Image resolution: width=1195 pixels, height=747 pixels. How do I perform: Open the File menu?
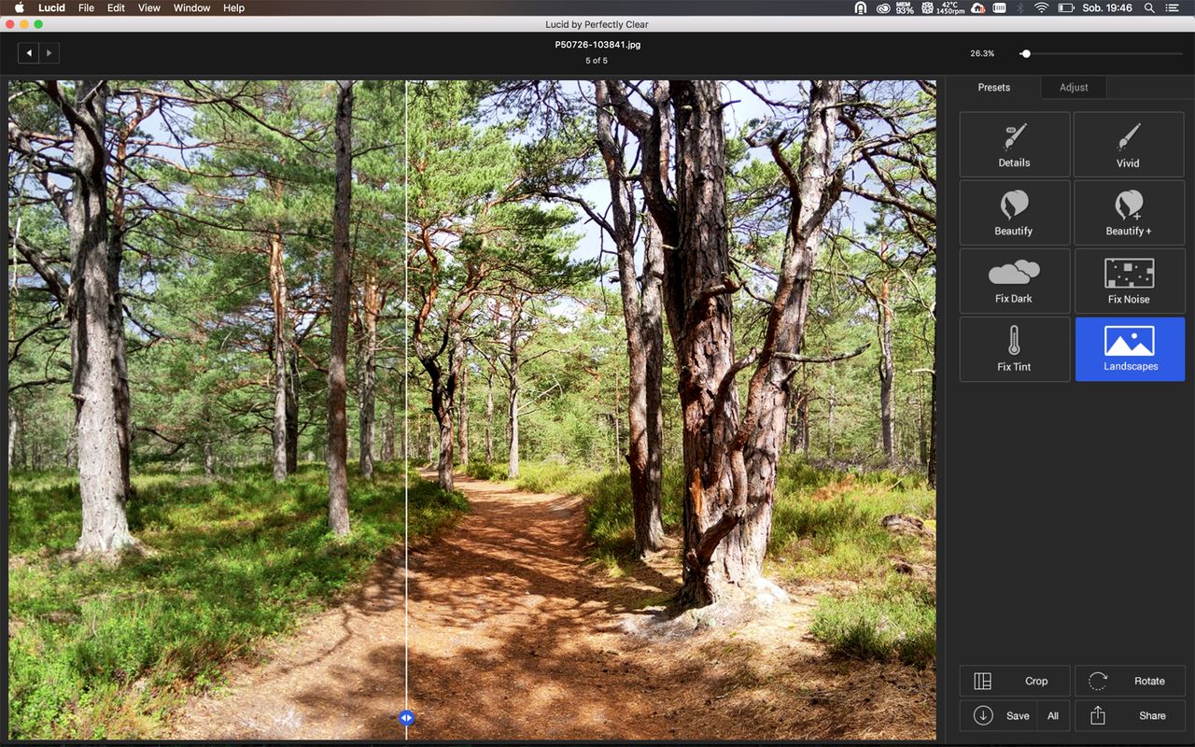coord(86,7)
